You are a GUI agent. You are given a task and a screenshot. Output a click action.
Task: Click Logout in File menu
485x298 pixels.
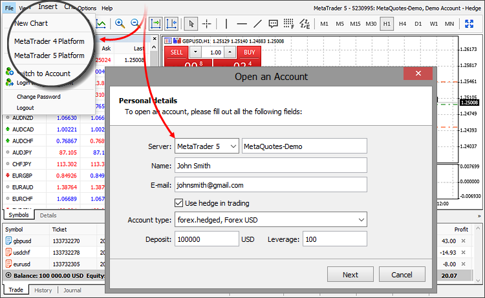[25, 108]
